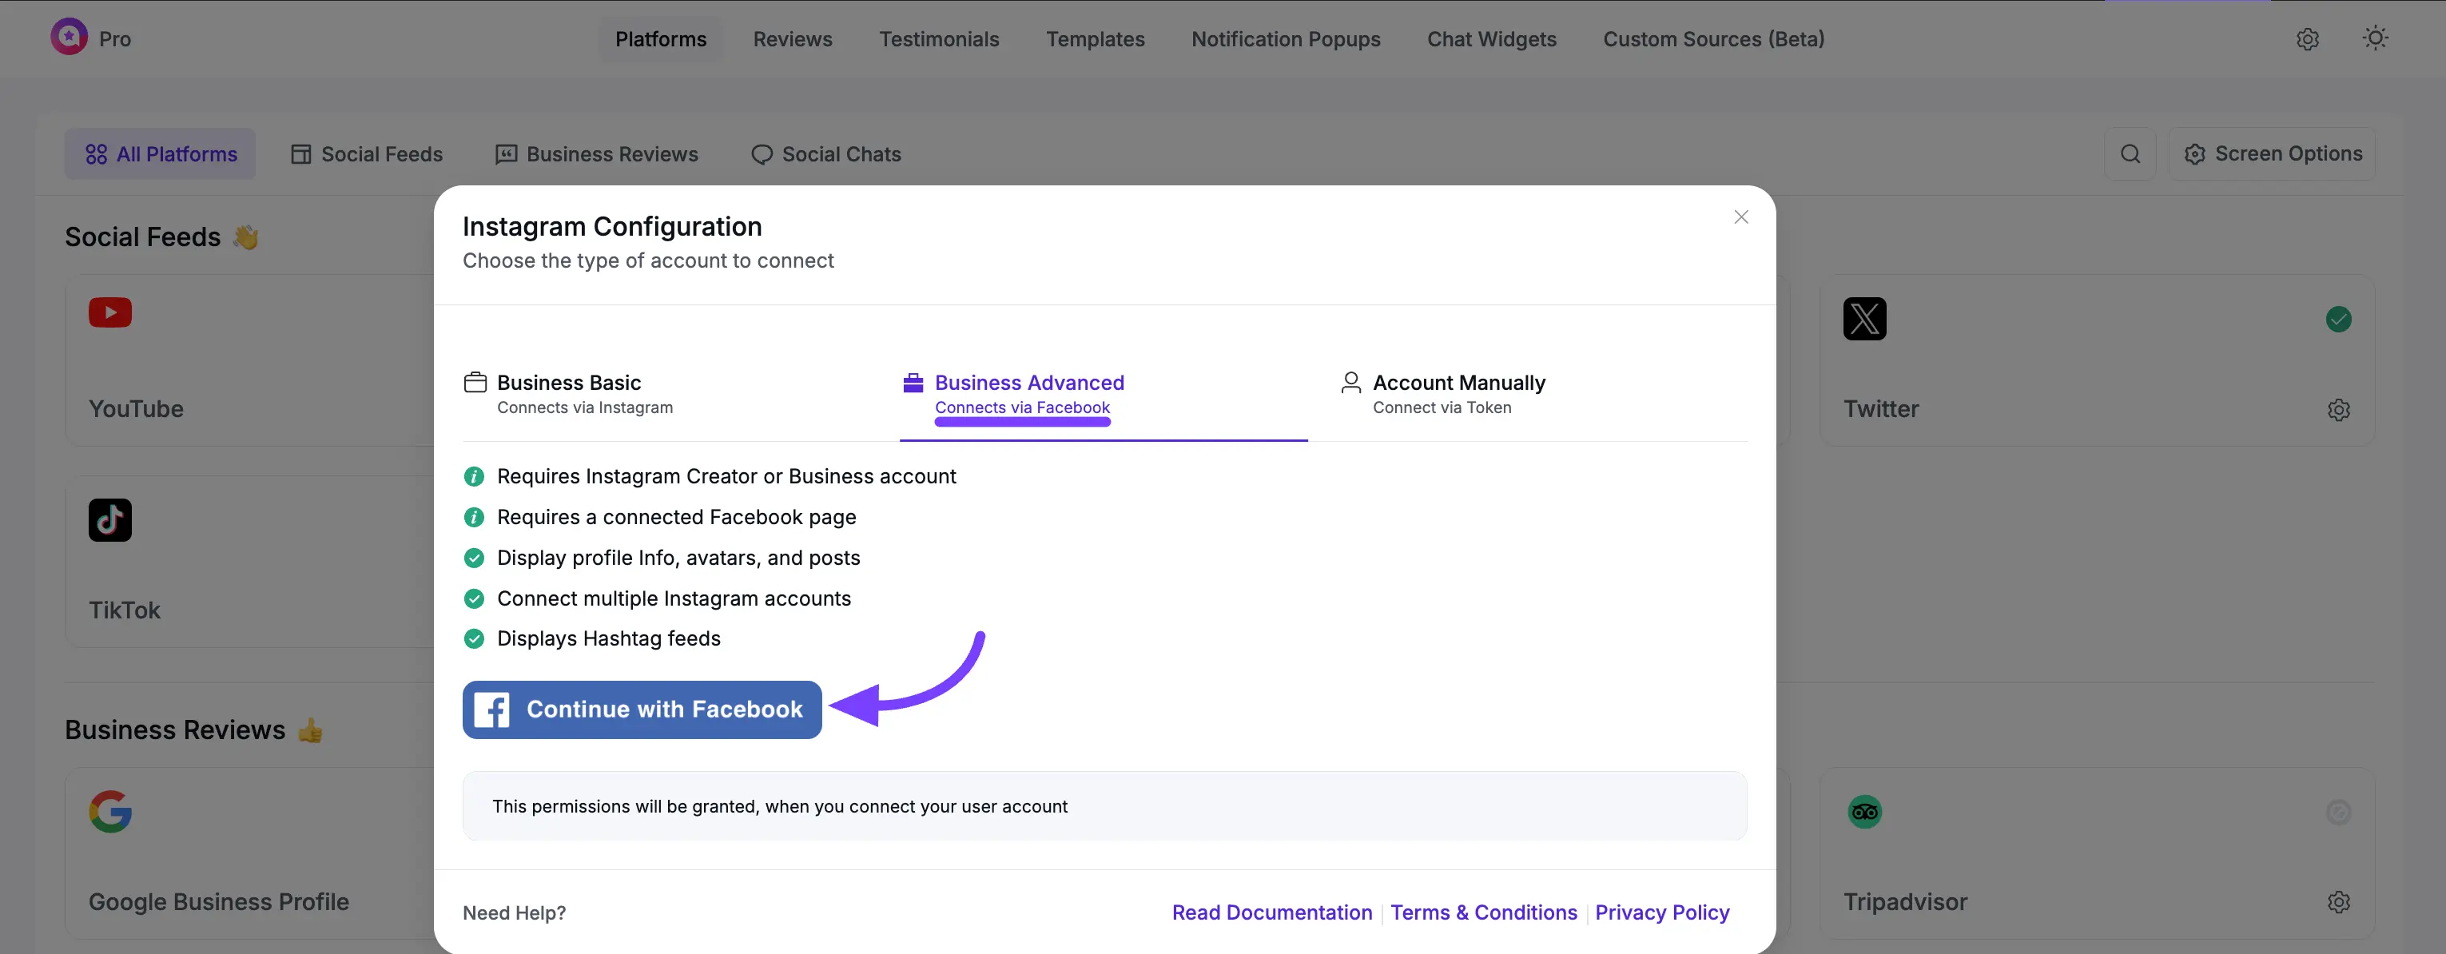The height and width of the screenshot is (954, 2446).
Task: Click the Tripadvisor platform icon
Action: tap(1865, 812)
